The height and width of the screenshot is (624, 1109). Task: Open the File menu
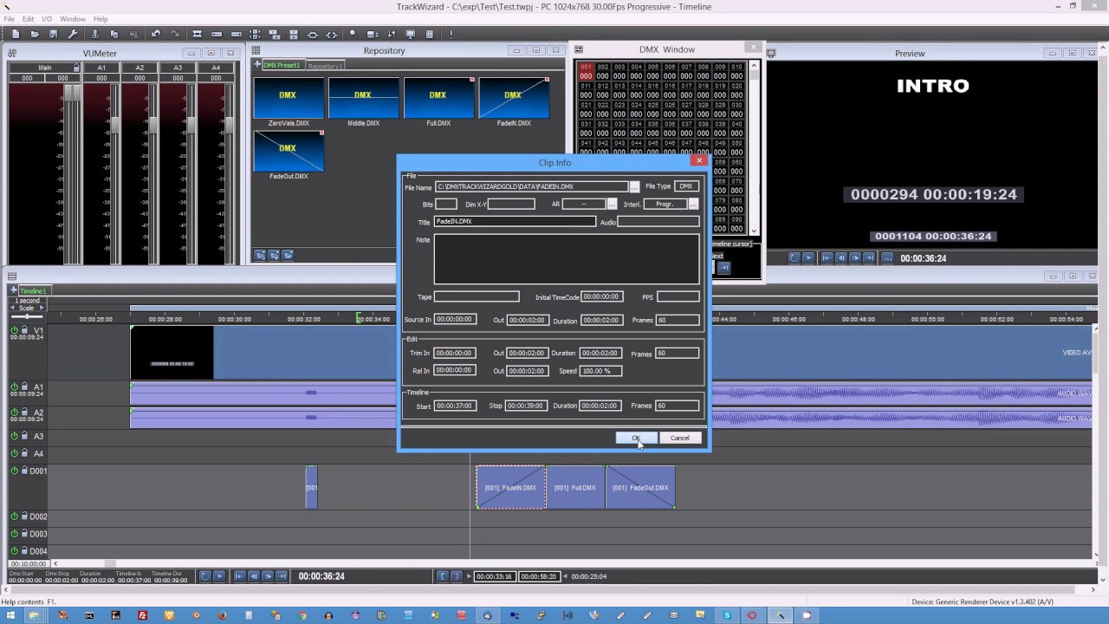point(9,19)
